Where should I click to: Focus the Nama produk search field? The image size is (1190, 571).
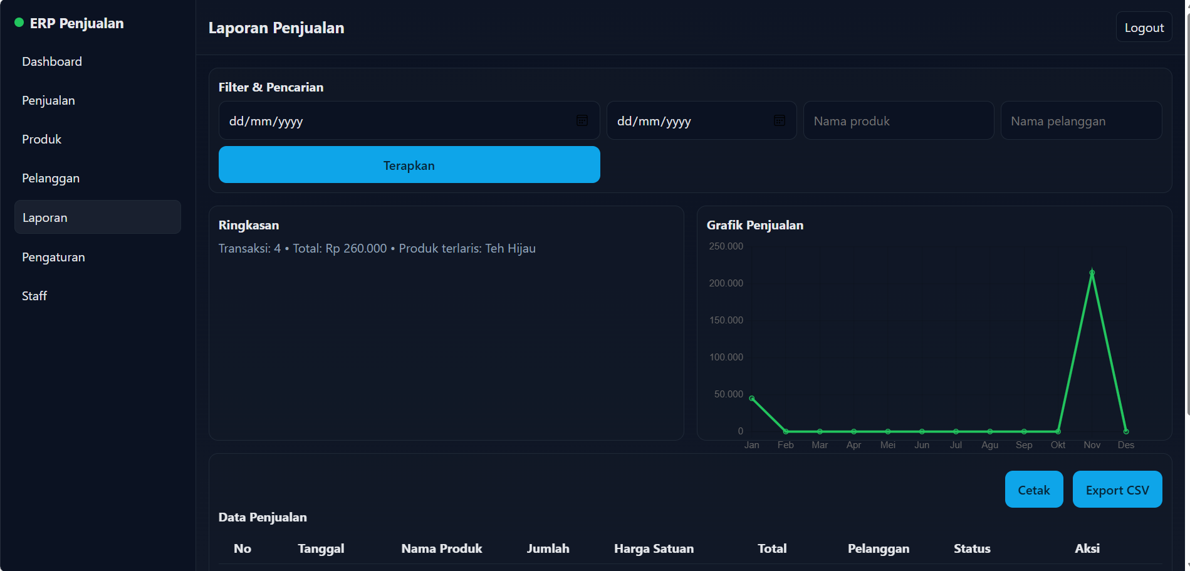click(x=898, y=121)
